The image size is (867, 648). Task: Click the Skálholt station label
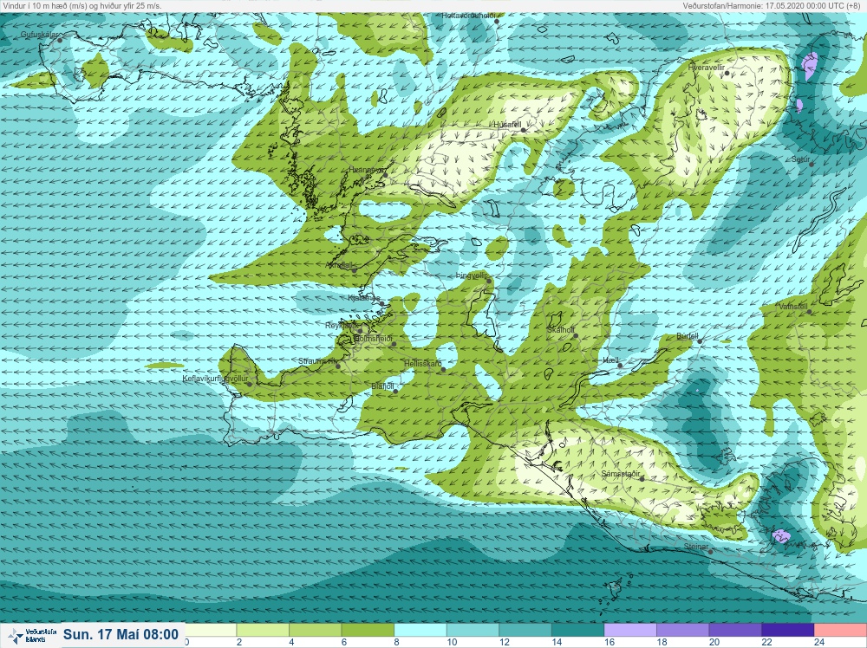pos(560,330)
